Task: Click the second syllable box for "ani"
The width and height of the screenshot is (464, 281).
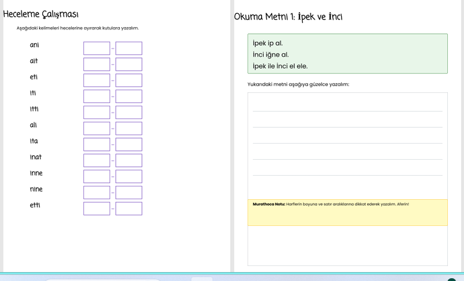Action: click(x=129, y=48)
